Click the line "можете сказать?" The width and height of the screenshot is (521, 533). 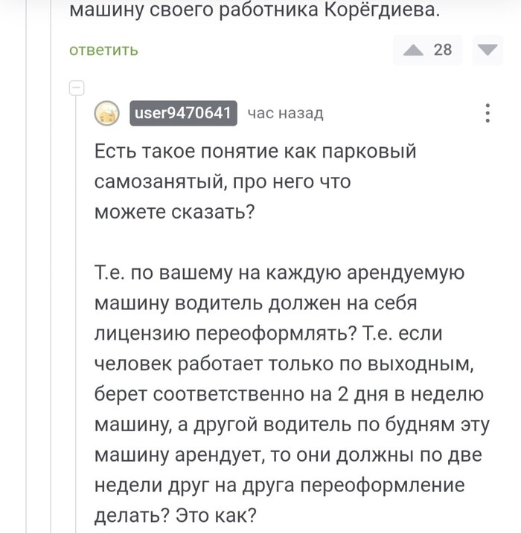[176, 210]
